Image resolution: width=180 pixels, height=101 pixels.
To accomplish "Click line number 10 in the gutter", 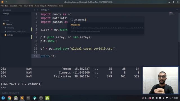I will point(35,49).
